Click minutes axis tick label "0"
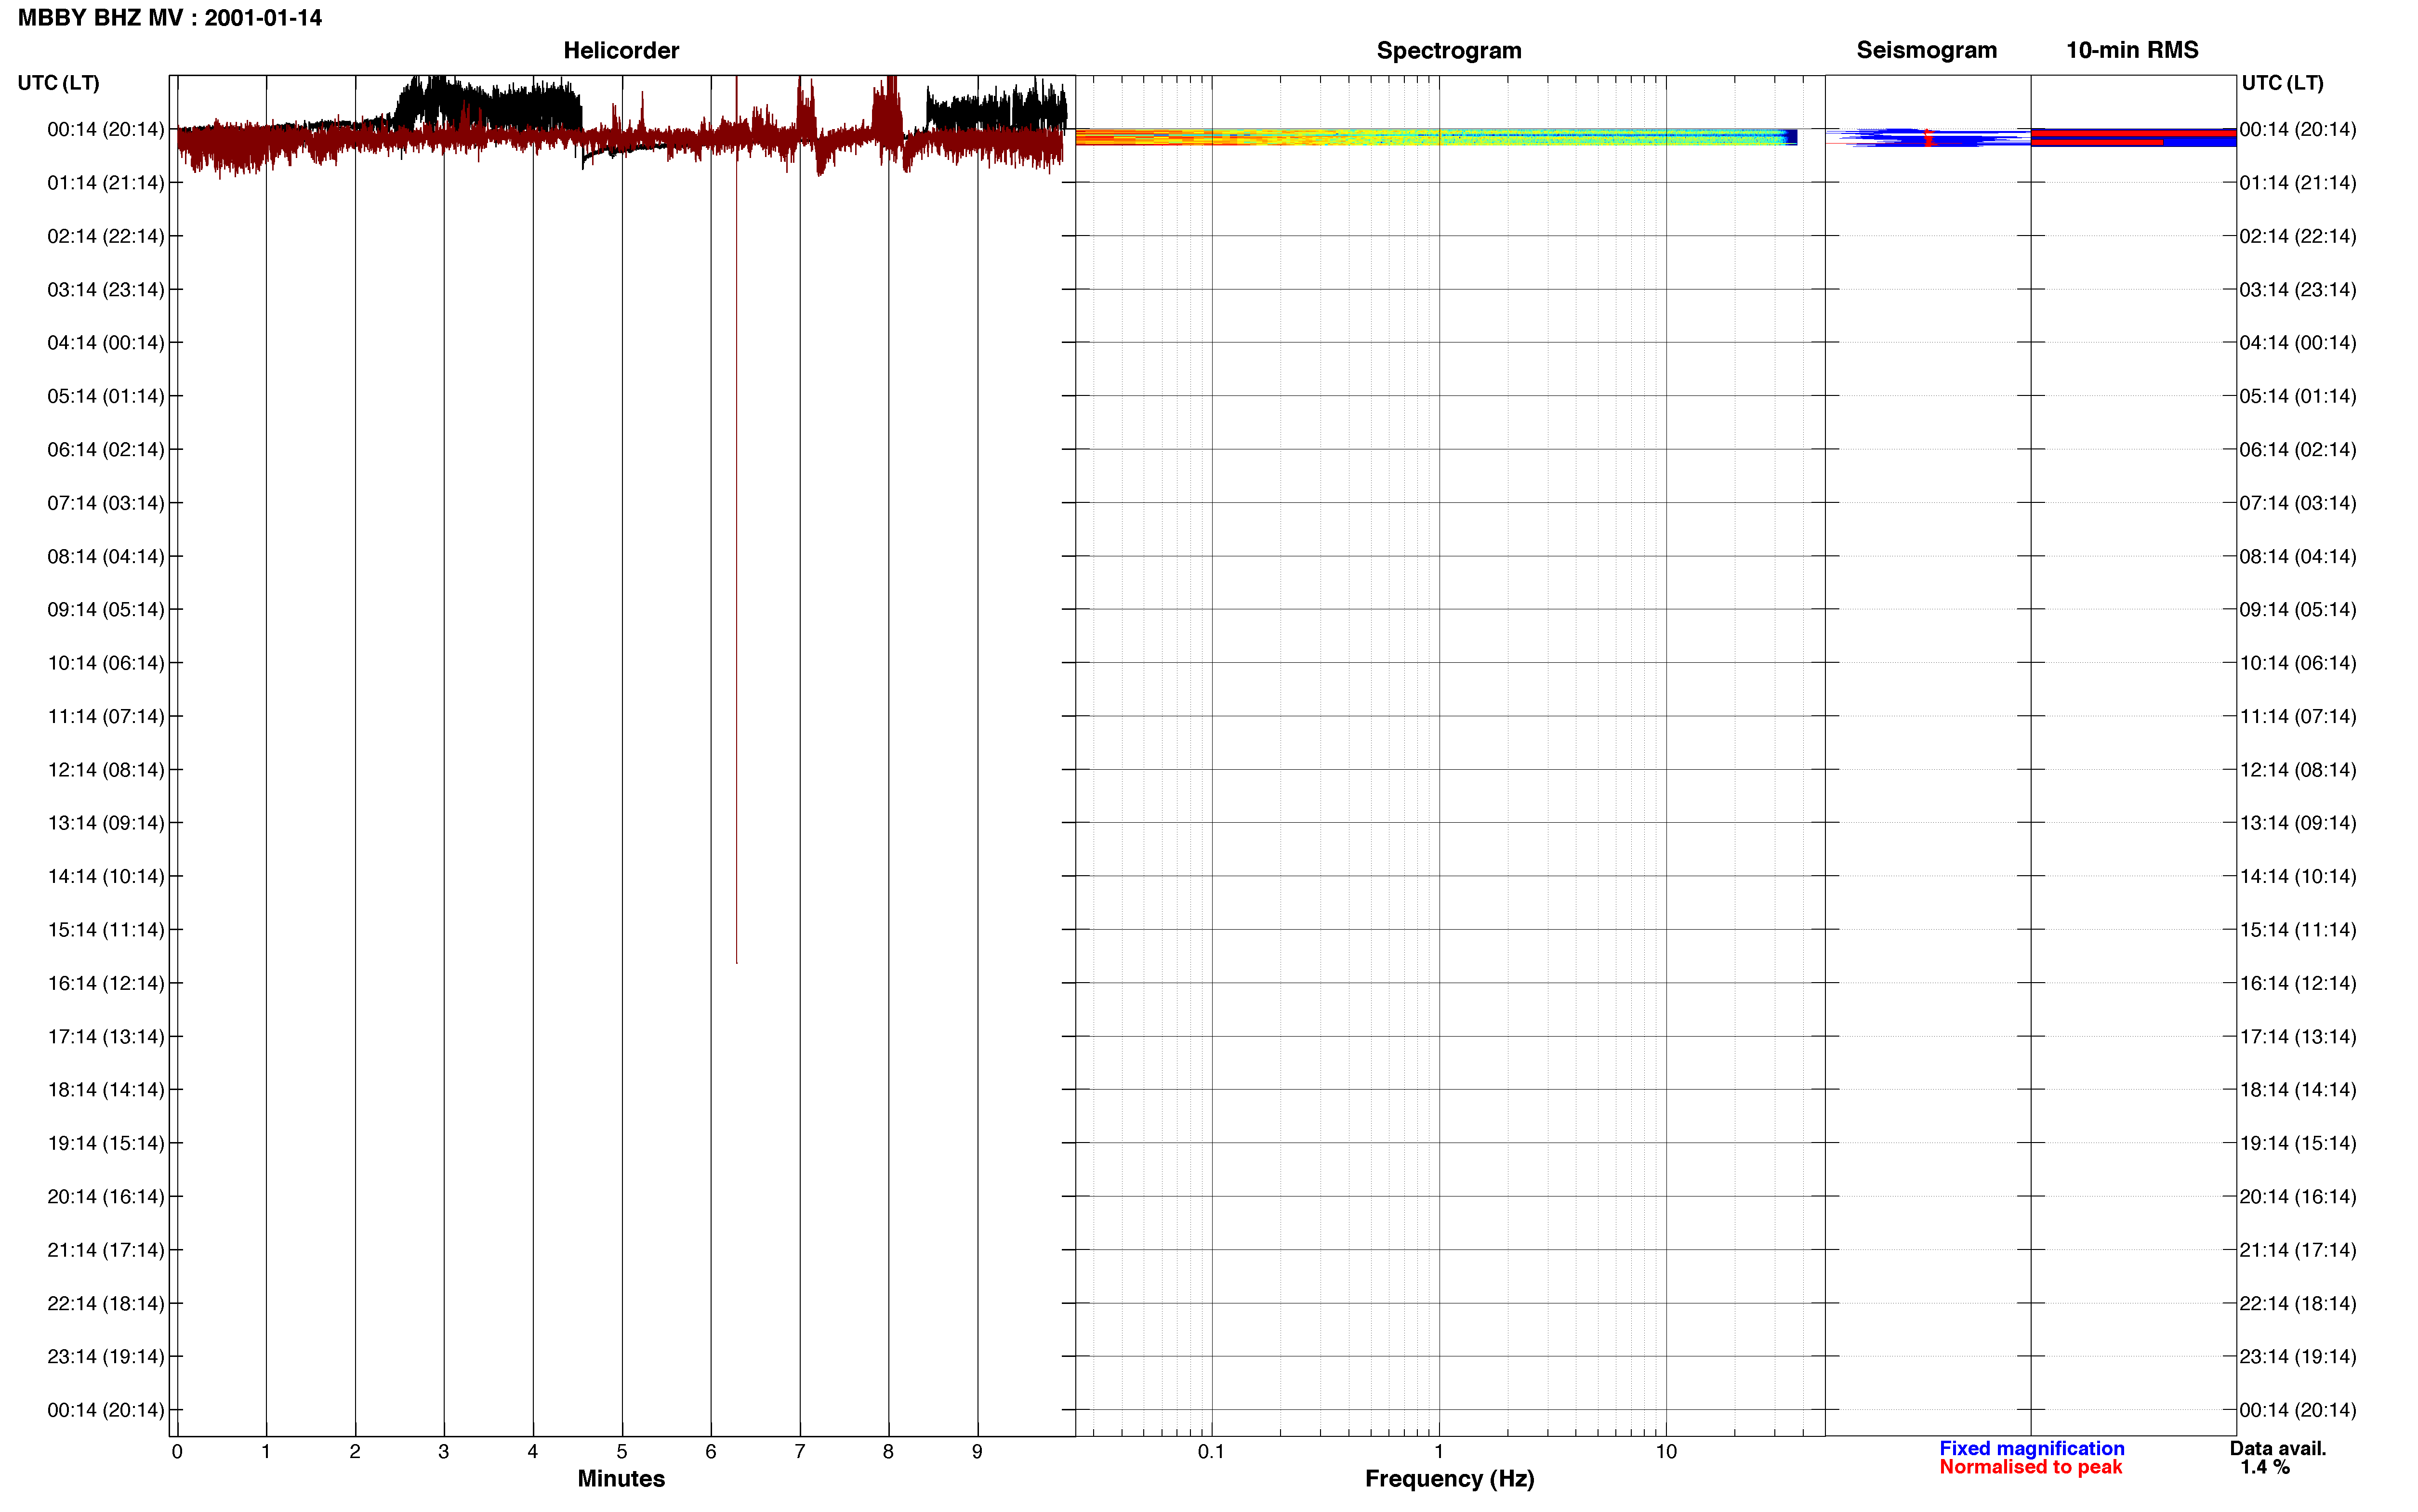Image resolution: width=2418 pixels, height=1512 pixels. (x=177, y=1452)
